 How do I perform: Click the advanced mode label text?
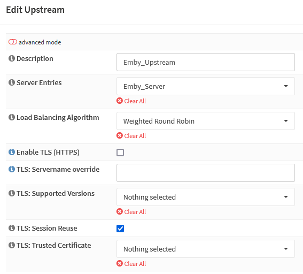pyautogui.click(x=40, y=42)
